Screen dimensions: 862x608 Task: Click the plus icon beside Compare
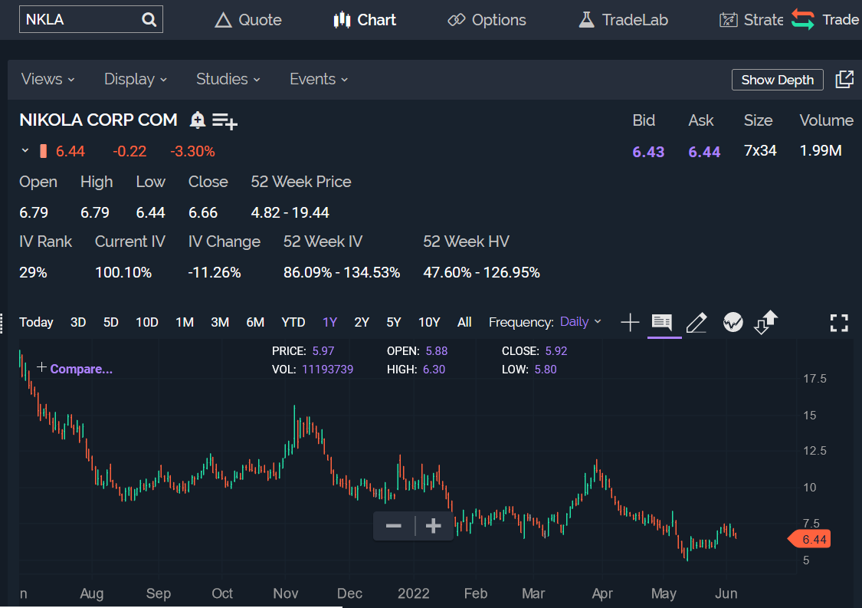tap(41, 367)
